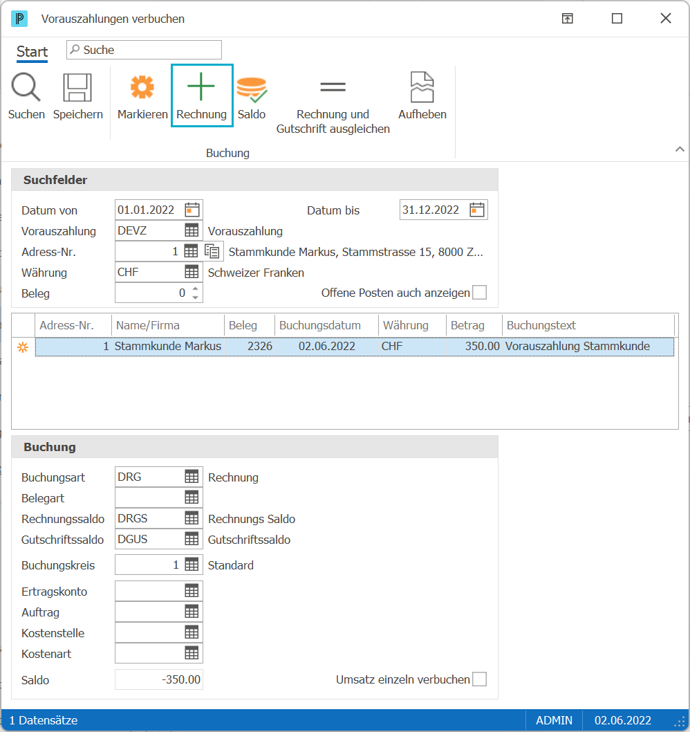Toggle Umsatz einzeln verbuchen checkbox
The image size is (690, 732).
pyautogui.click(x=480, y=679)
